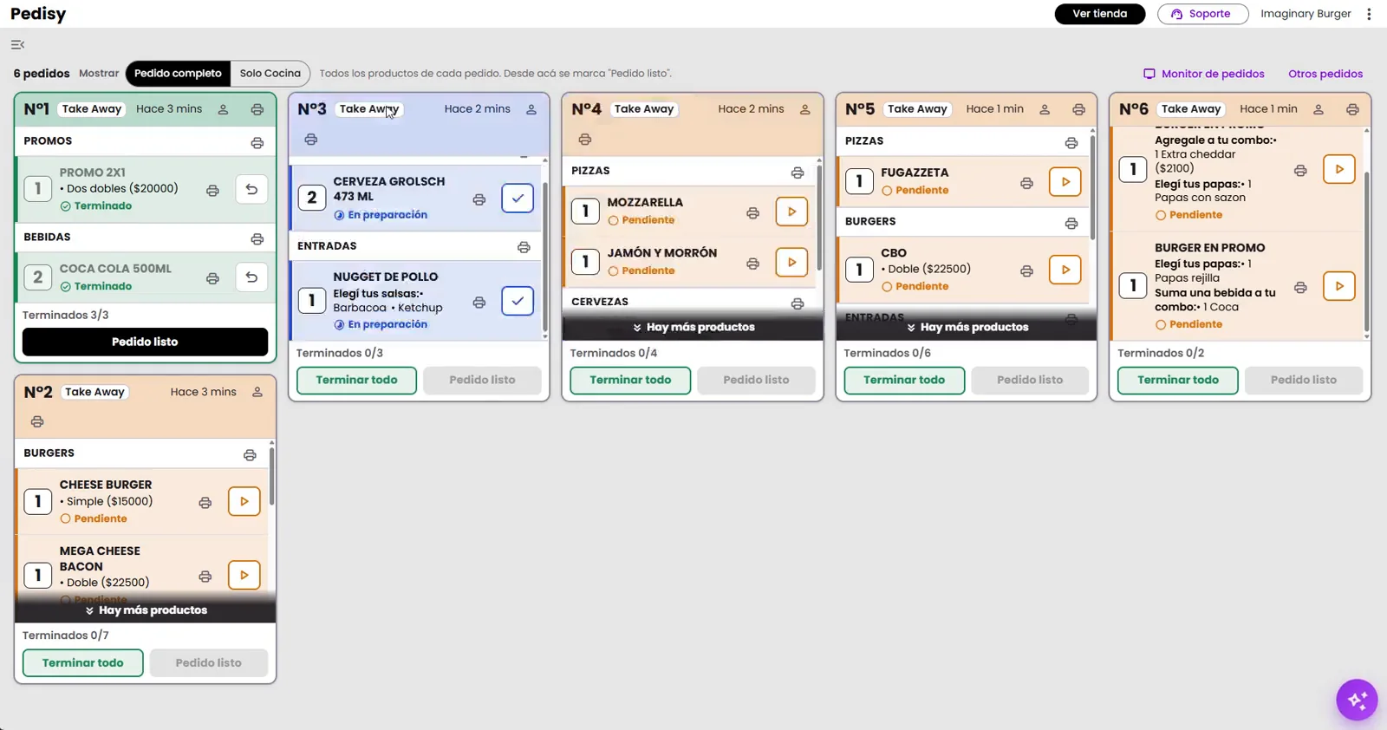Undo the finished COCA COLA 500ML item
The image size is (1387, 730).
(251, 277)
